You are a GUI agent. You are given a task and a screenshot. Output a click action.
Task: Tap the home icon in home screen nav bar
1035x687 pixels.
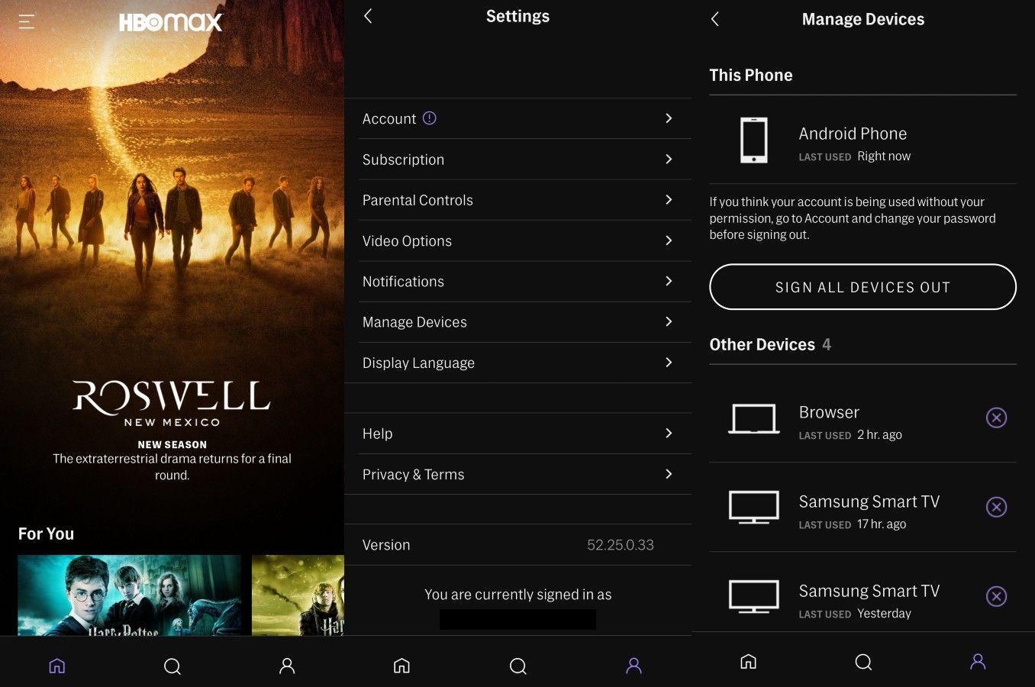point(57,666)
